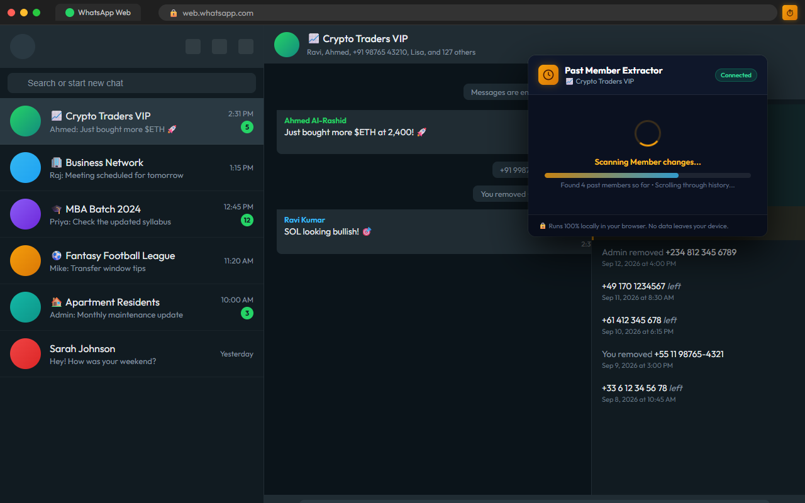
Task: Click the Past Member Extractor title
Action: [614, 70]
